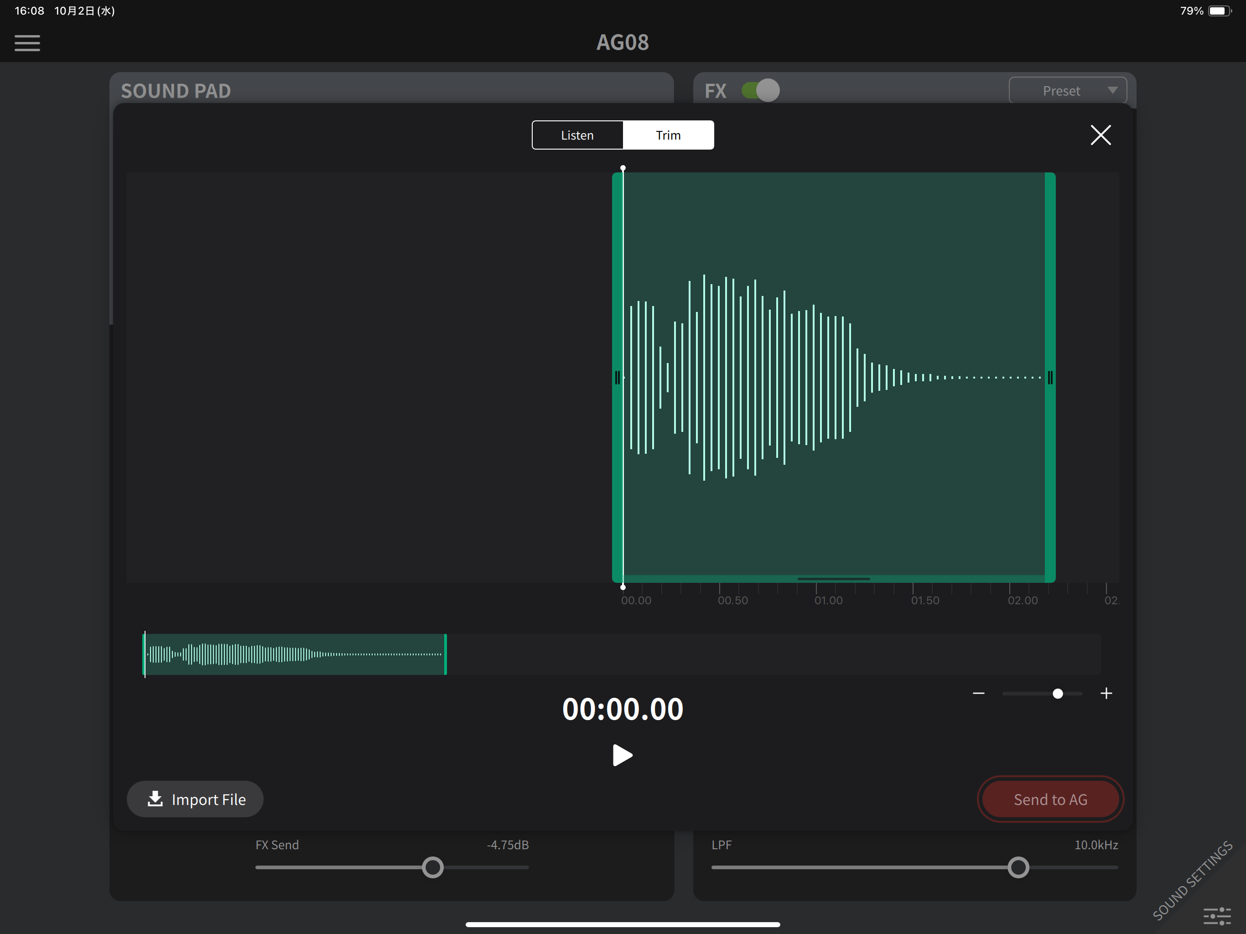Click the Import File button
This screenshot has width=1246, height=934.
pyautogui.click(x=195, y=799)
